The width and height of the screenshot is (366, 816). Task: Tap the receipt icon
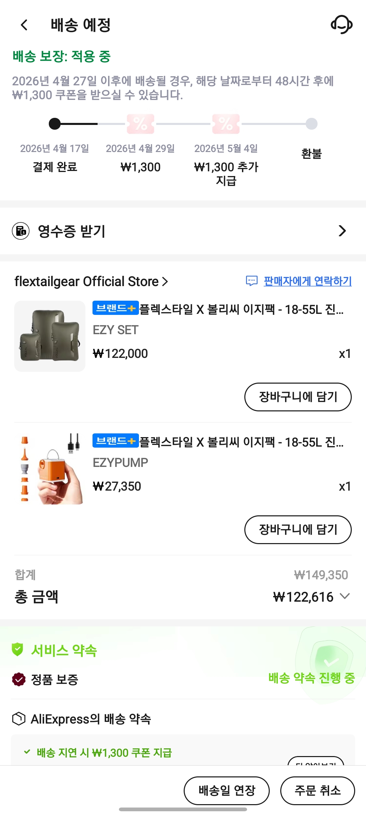(x=21, y=231)
